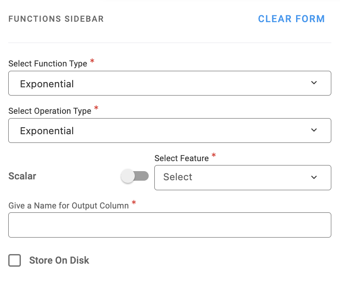Click the Give a Name for Output Column label
340x291 pixels.
(69, 205)
